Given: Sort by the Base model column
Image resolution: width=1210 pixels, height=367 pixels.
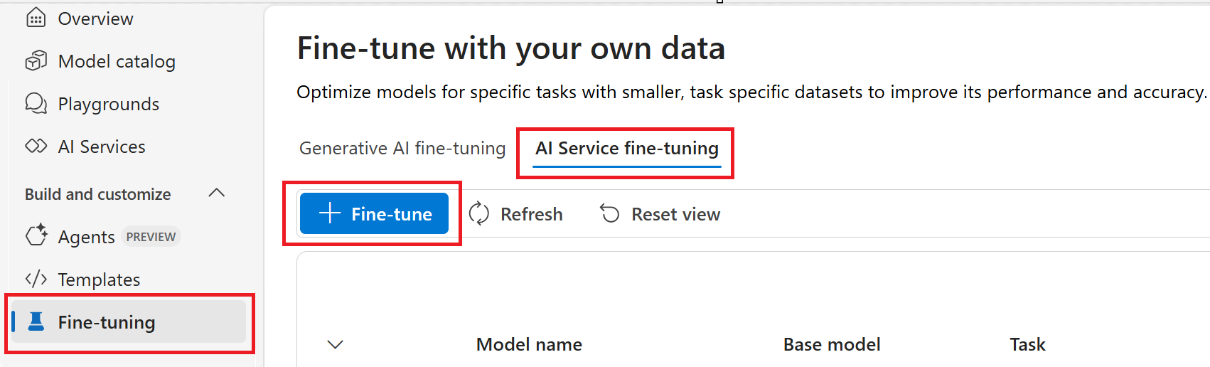Looking at the screenshot, I should 831,345.
